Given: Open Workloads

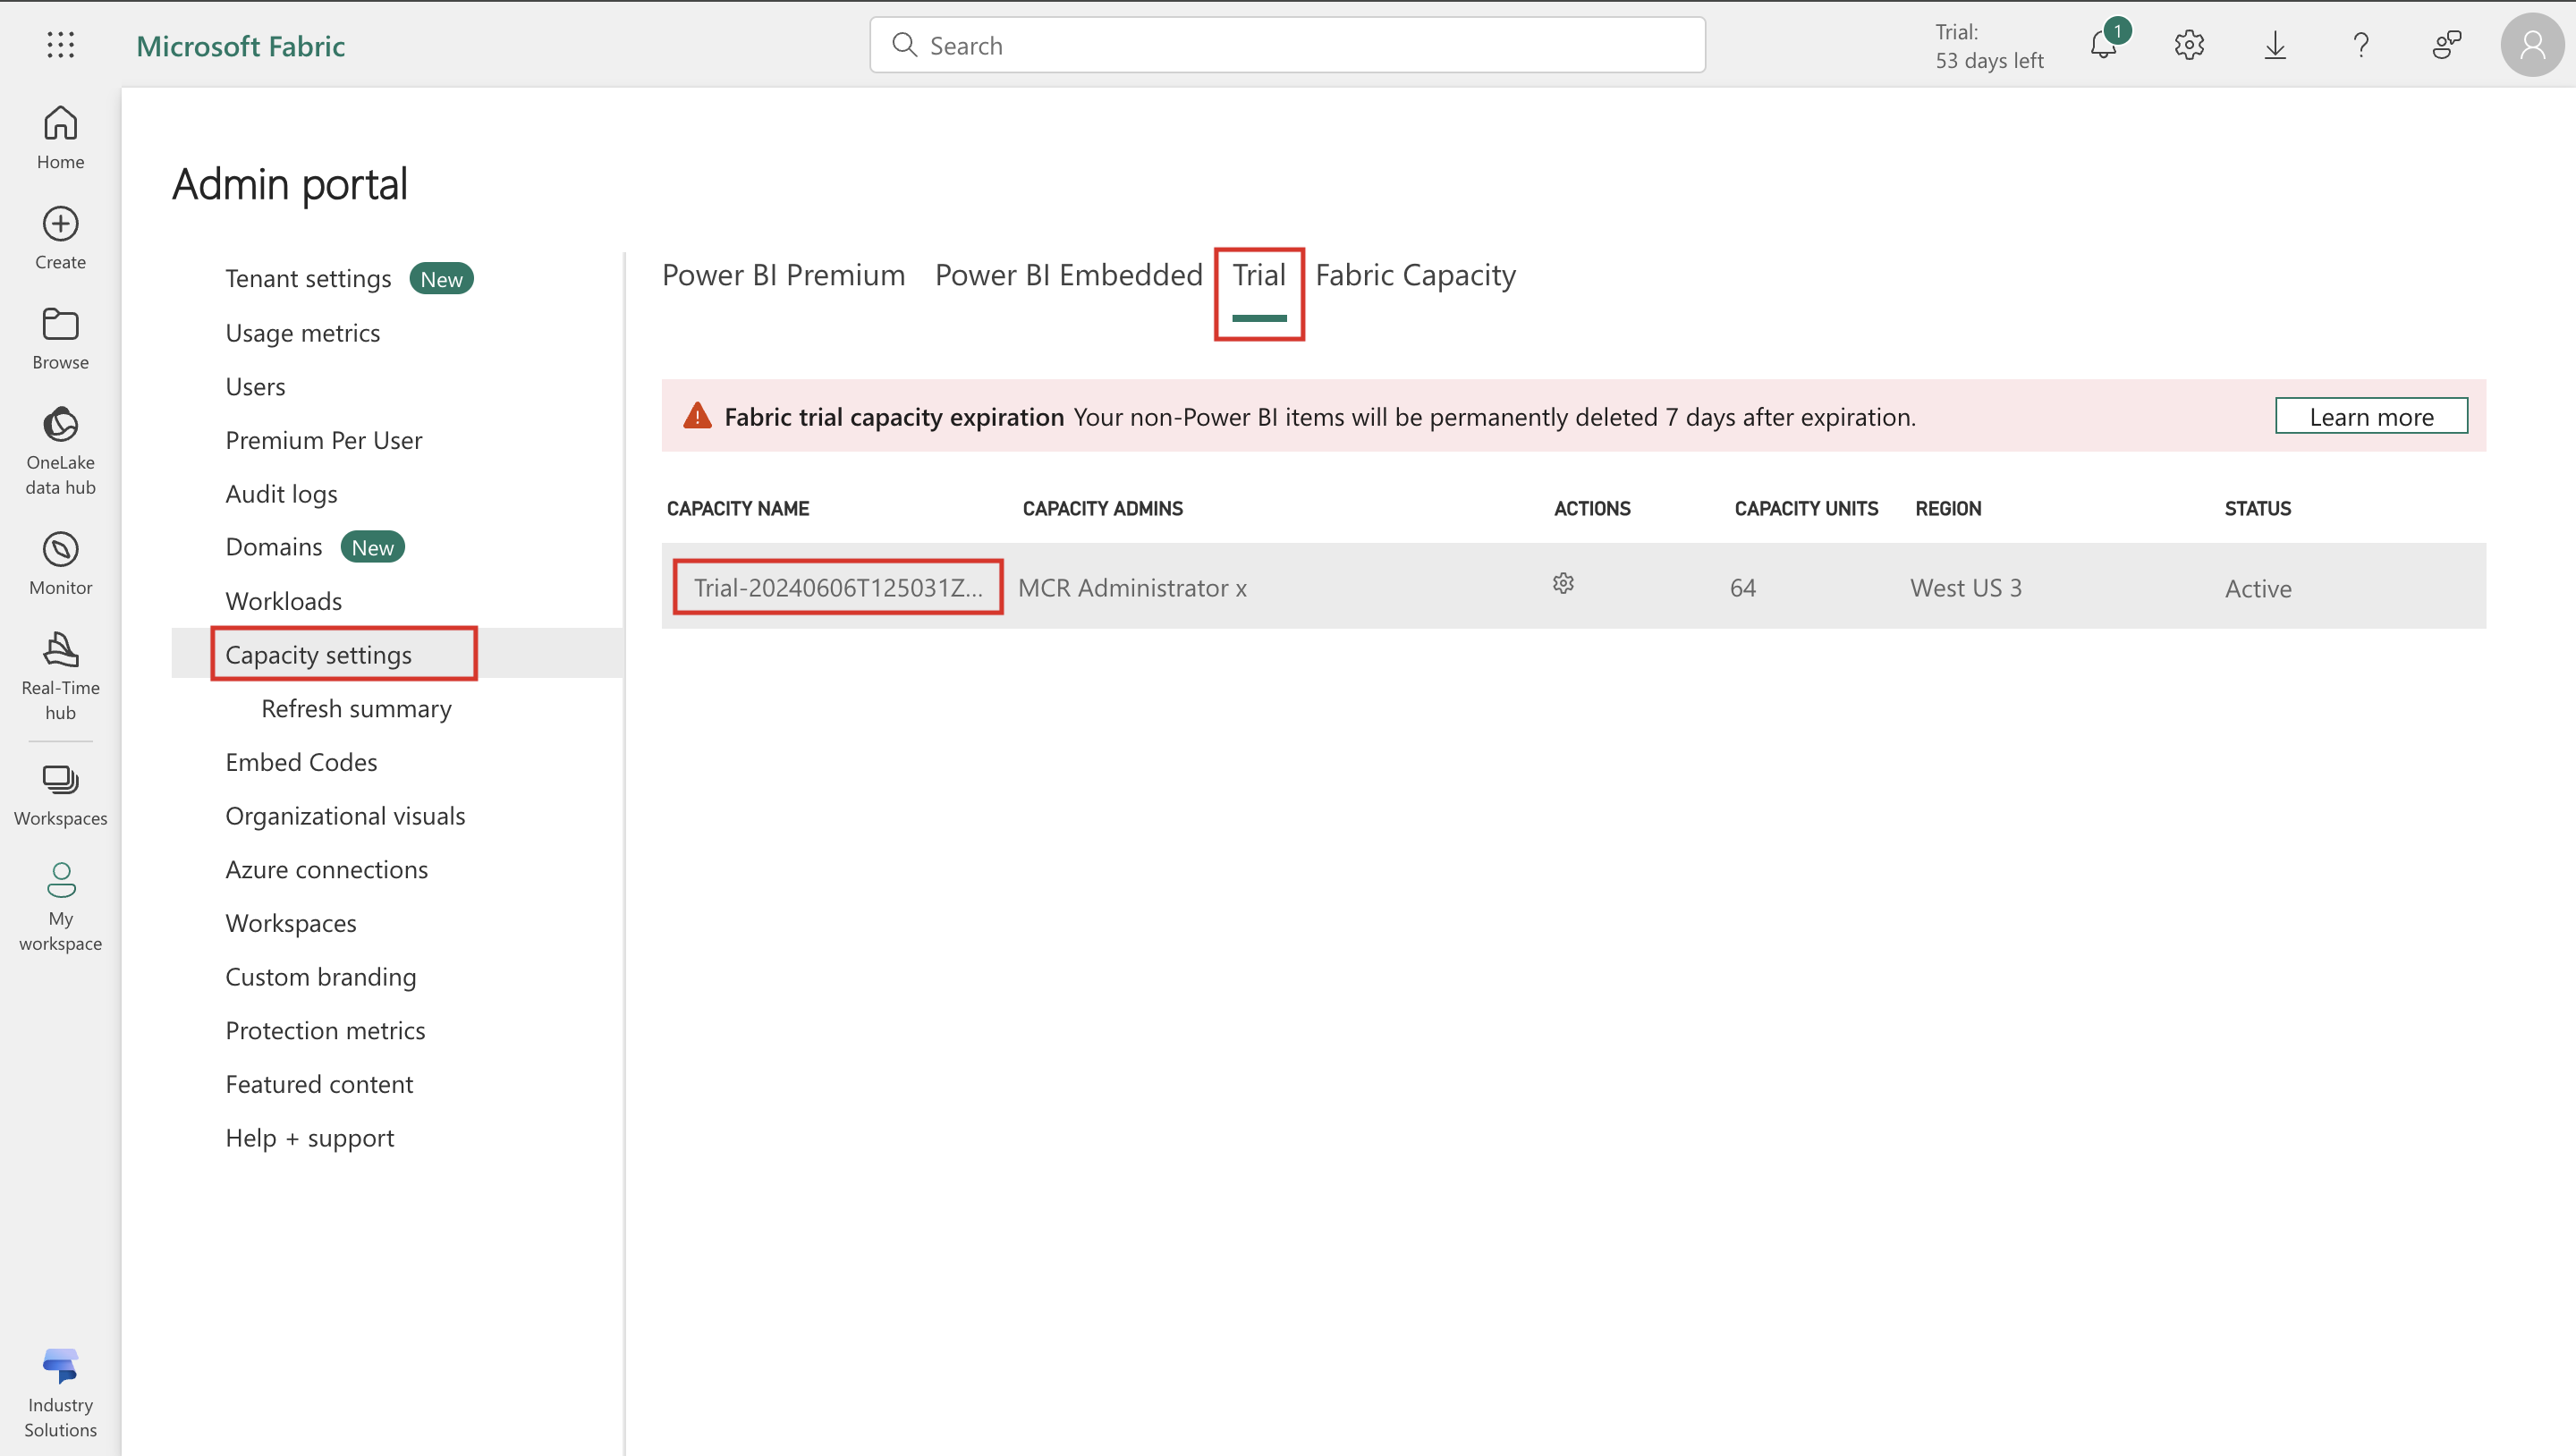Looking at the screenshot, I should (x=284, y=601).
